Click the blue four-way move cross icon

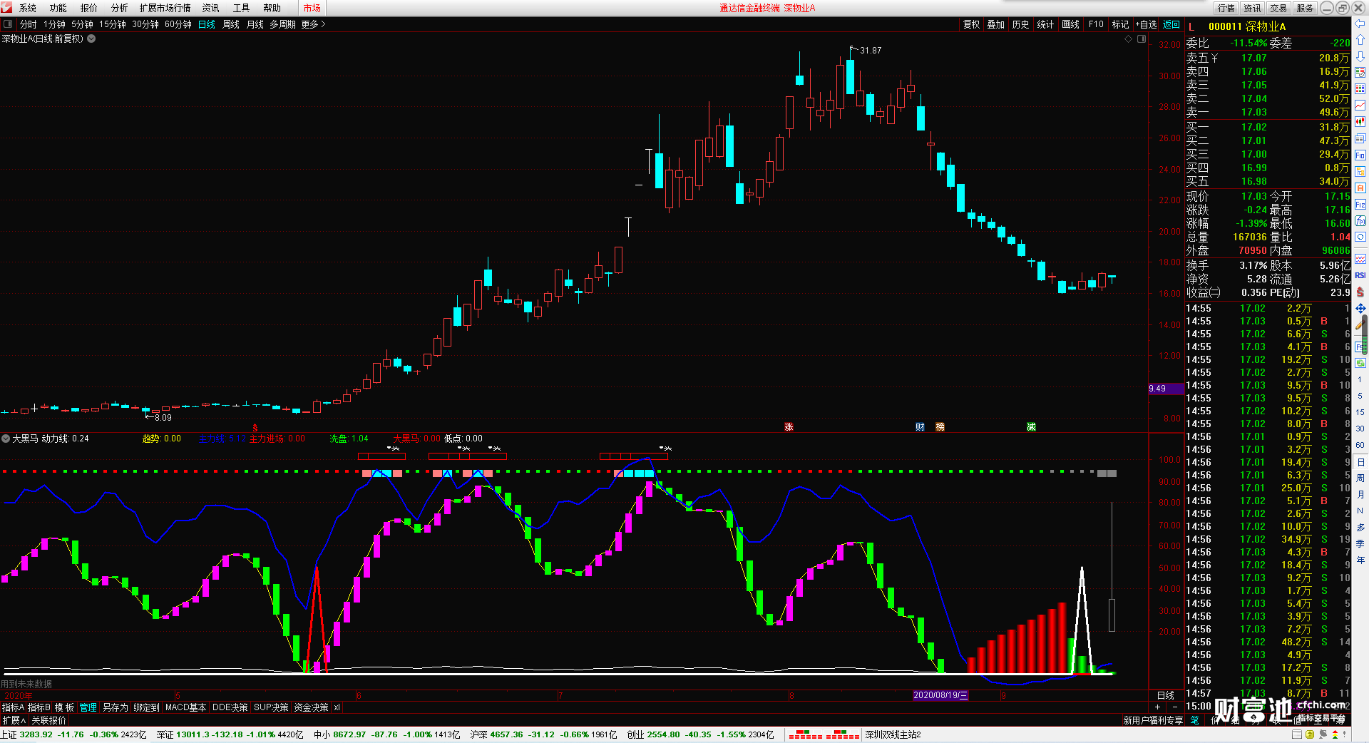(1360, 309)
